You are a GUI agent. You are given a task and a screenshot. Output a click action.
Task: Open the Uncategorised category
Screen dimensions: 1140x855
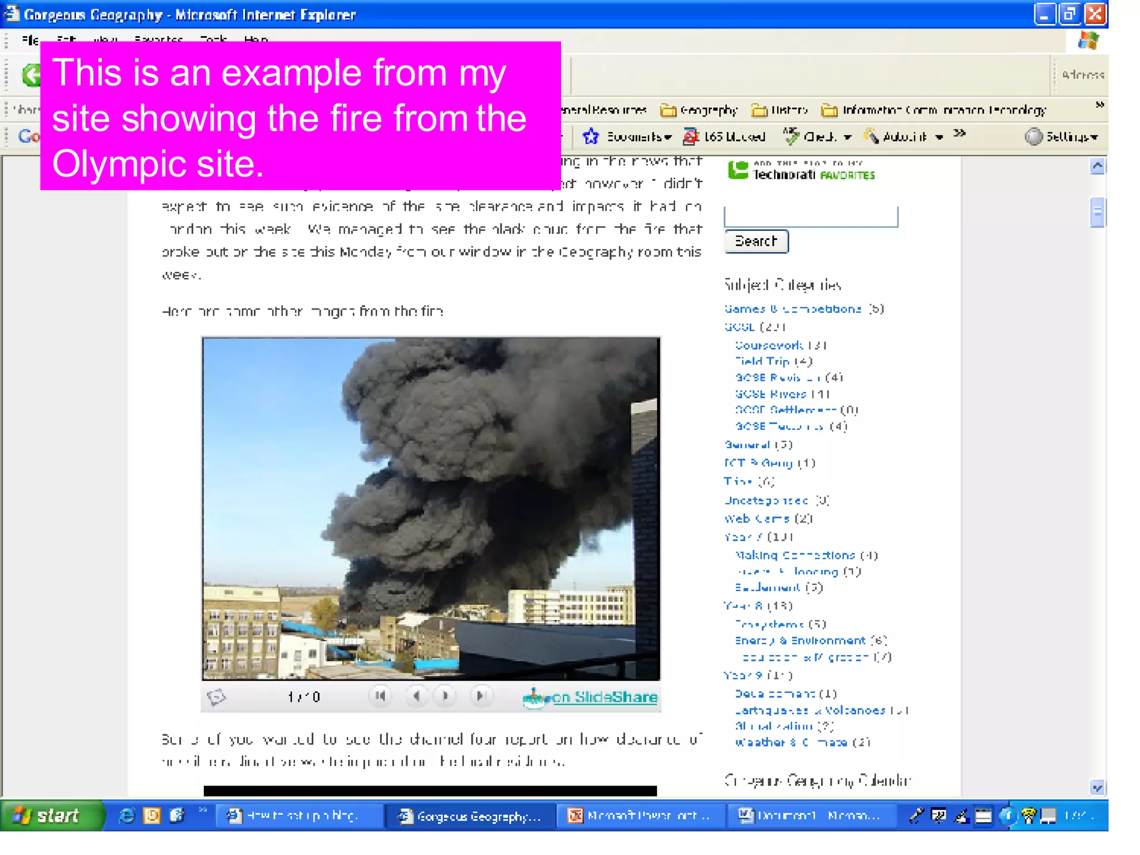(x=766, y=500)
